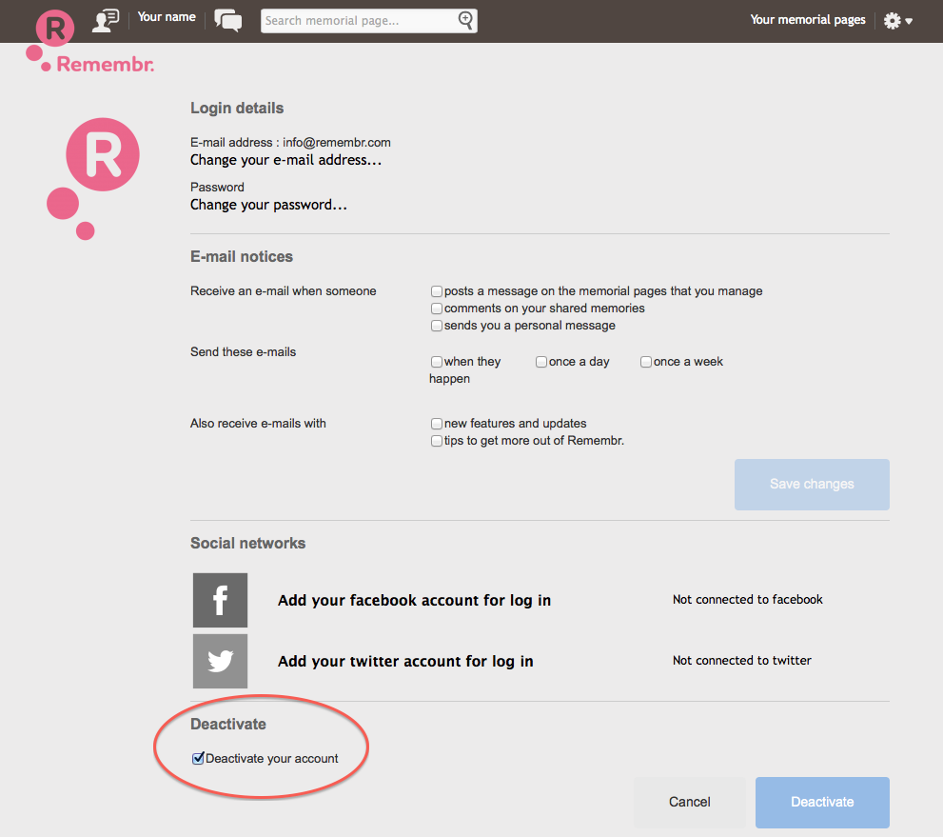The height and width of the screenshot is (837, 943).
Task: Enable 'posts a message on memorial pages' checkbox
Action: click(x=437, y=291)
